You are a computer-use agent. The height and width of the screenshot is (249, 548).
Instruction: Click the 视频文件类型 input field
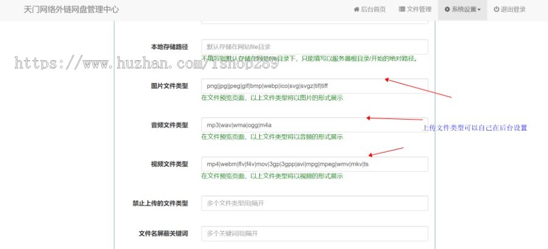315,164
